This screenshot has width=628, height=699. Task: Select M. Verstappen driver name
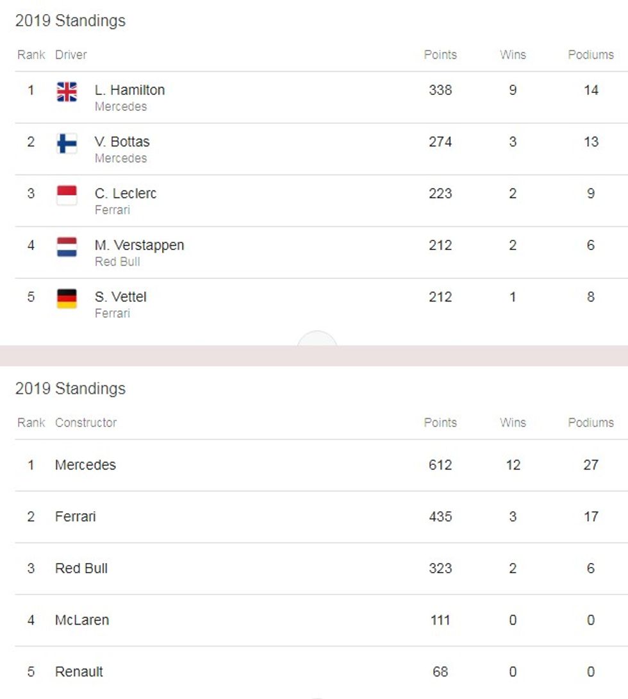(x=139, y=245)
